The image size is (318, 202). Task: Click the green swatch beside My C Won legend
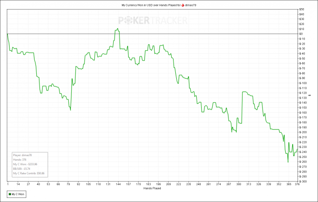(x=10, y=194)
